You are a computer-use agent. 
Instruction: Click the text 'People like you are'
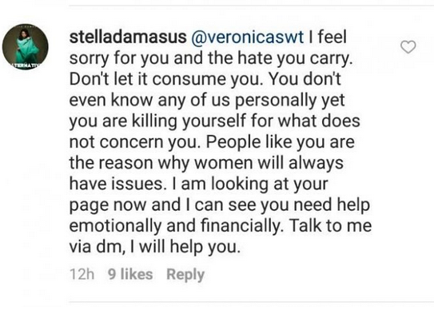pos(280,142)
